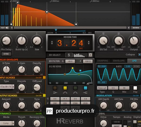Click the Dry/Wet knob

(x=119, y=41)
